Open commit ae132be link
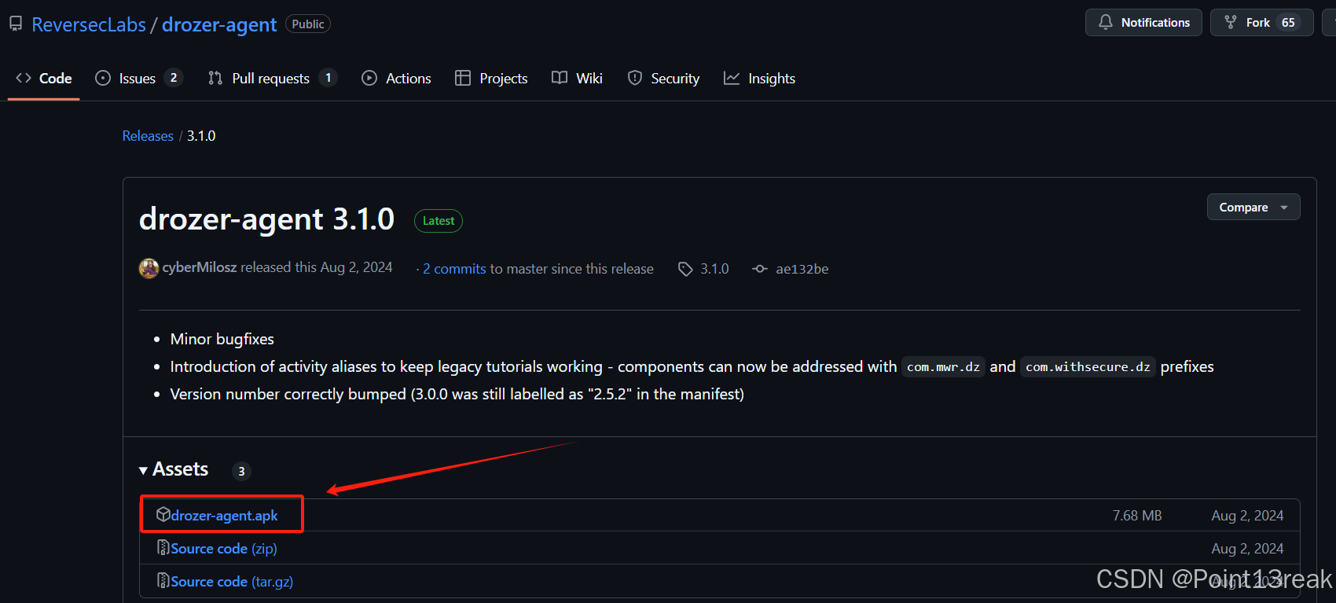The width and height of the screenshot is (1336, 603). click(802, 269)
